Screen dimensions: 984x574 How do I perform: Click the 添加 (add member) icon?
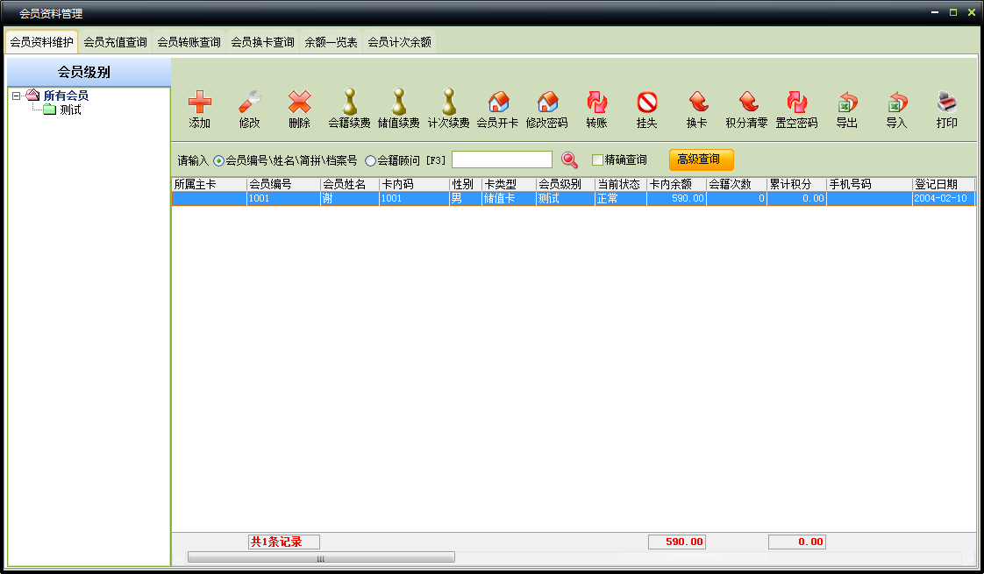200,102
